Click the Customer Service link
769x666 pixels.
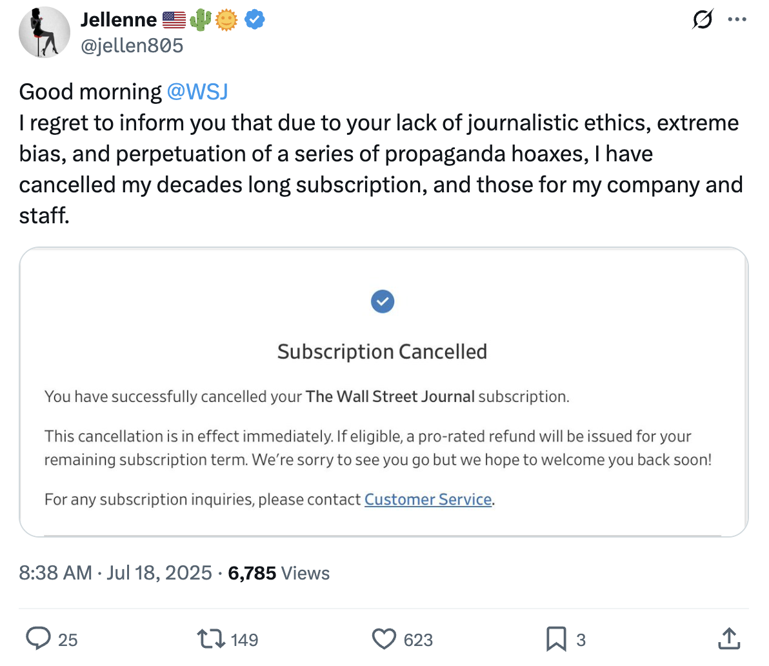(428, 499)
